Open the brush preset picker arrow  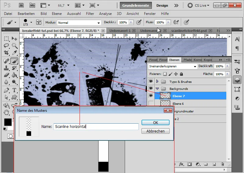coord(31,22)
